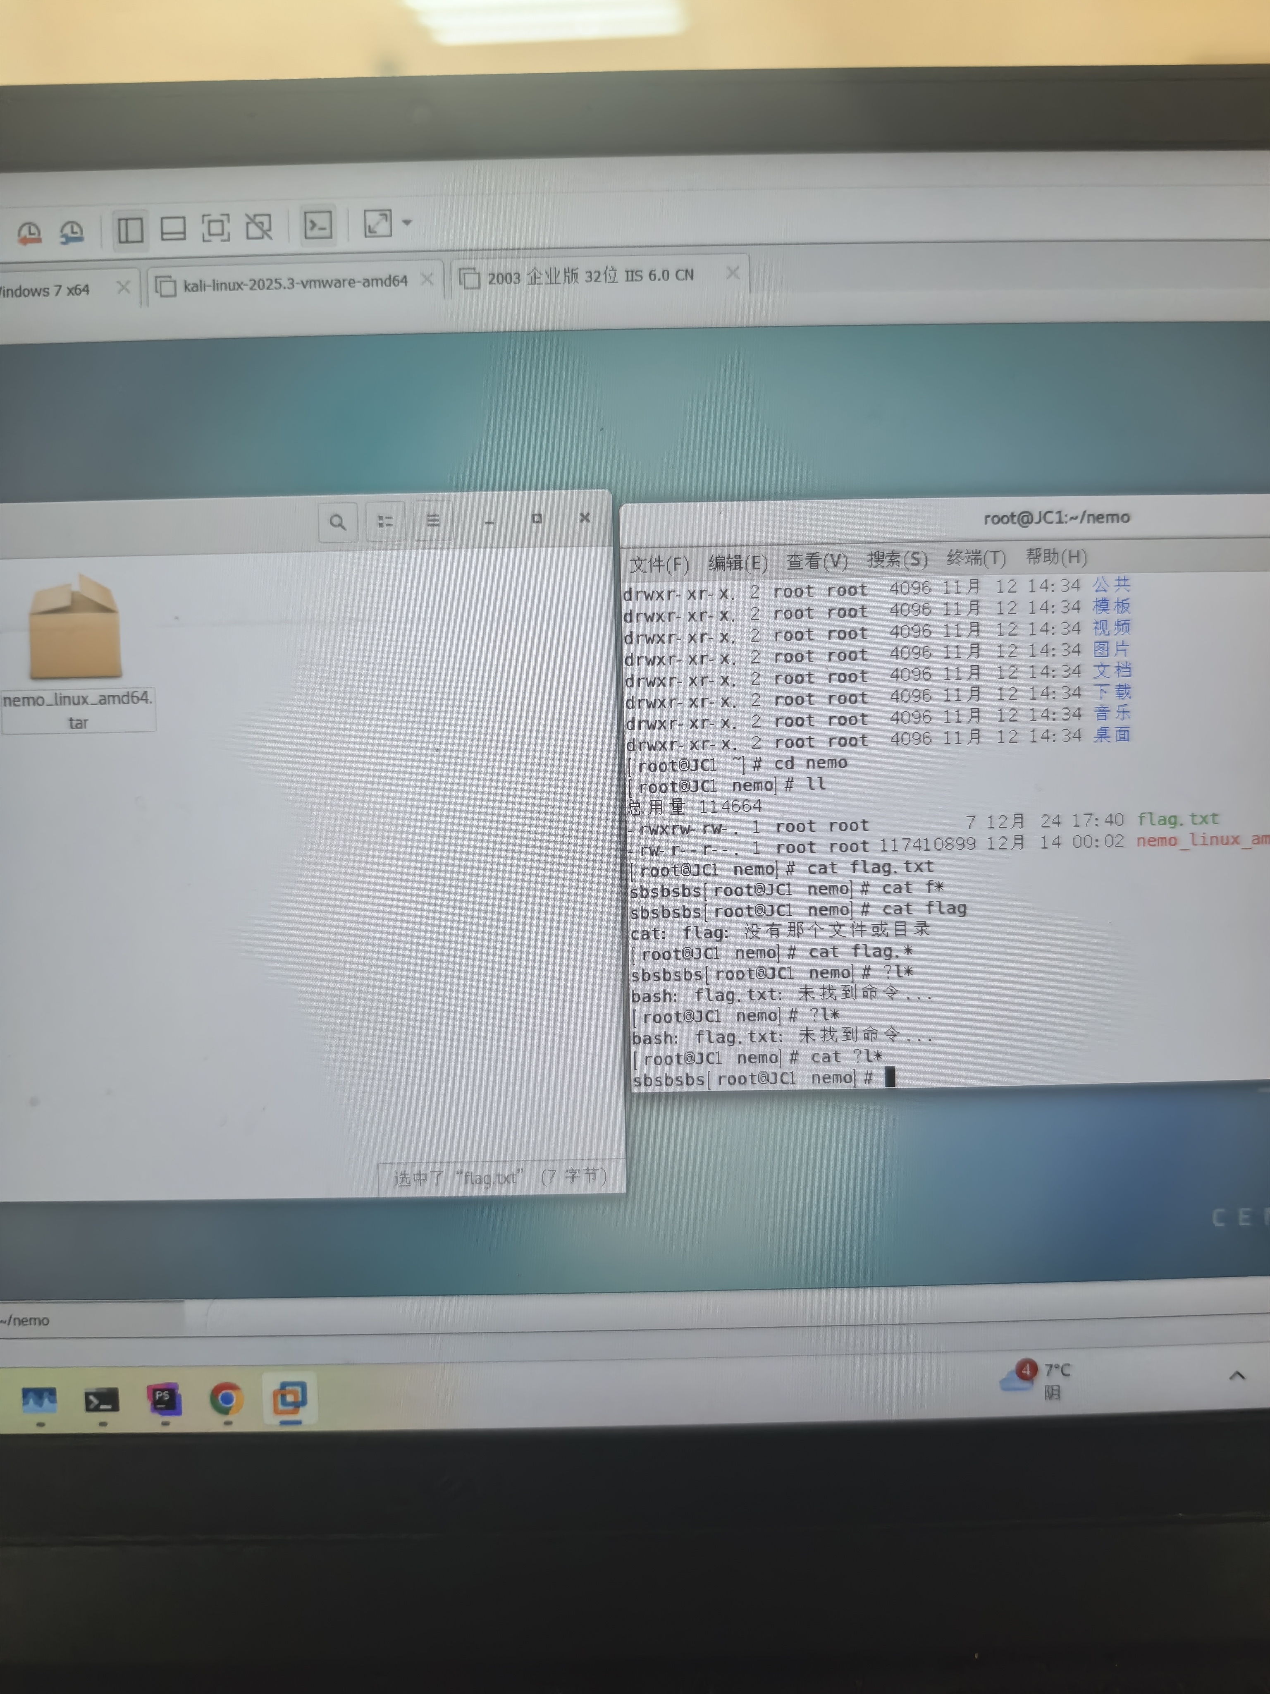Open Chrome from Windows taskbar
1270x1694 pixels.
coord(226,1399)
